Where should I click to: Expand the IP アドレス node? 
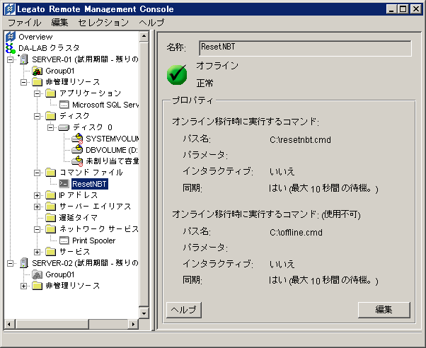pyautogui.click(x=38, y=195)
